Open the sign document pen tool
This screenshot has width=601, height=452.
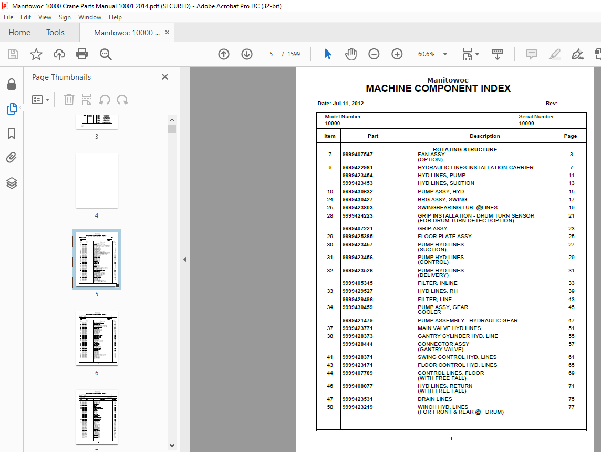point(577,54)
